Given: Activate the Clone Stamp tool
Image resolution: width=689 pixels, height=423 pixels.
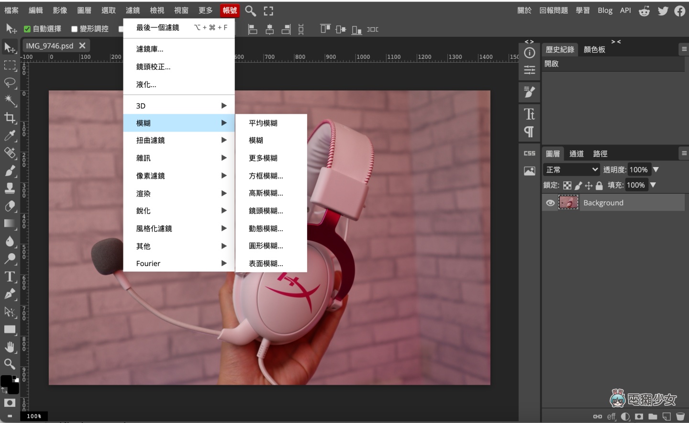Looking at the screenshot, I should (x=10, y=188).
